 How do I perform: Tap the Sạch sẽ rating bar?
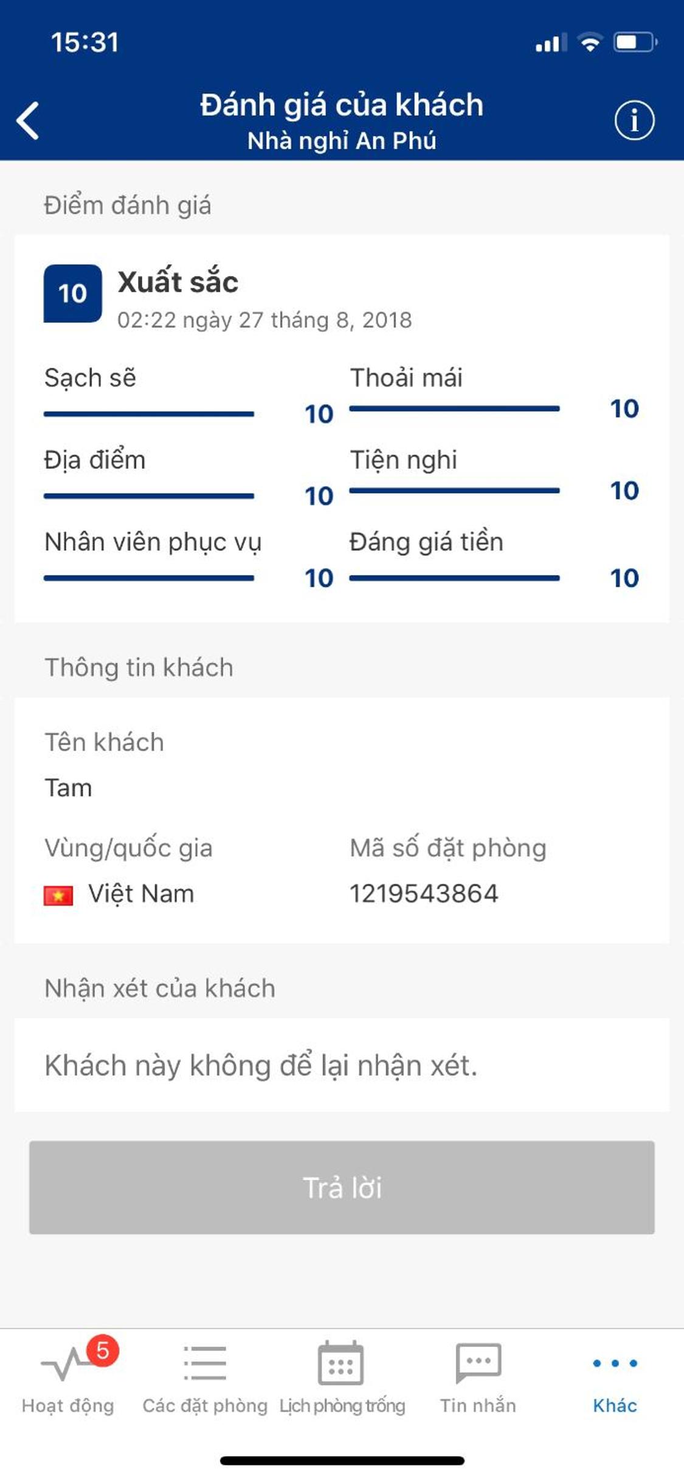coord(149,414)
